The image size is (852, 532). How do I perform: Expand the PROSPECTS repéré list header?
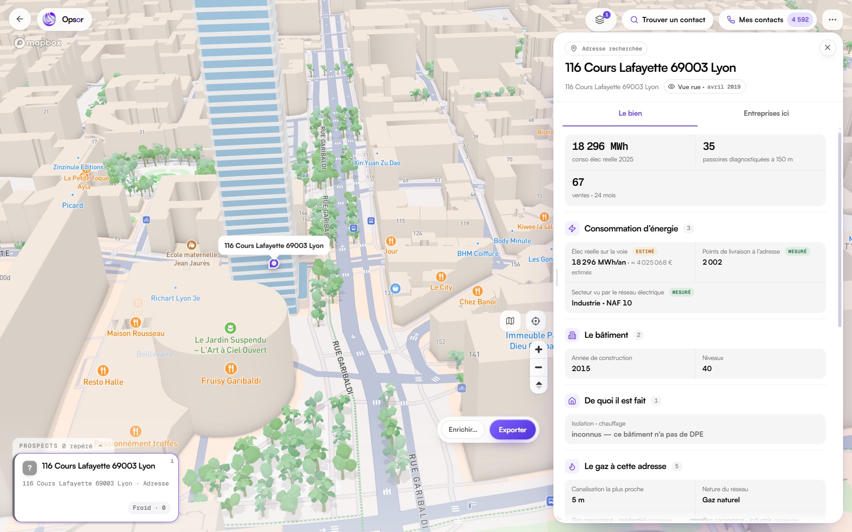coord(63,446)
